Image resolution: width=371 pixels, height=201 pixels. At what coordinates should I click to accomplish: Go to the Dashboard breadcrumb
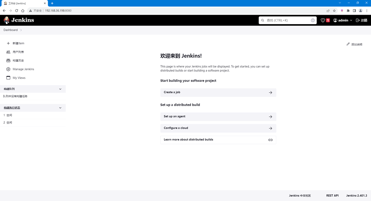pyautogui.click(x=11, y=30)
